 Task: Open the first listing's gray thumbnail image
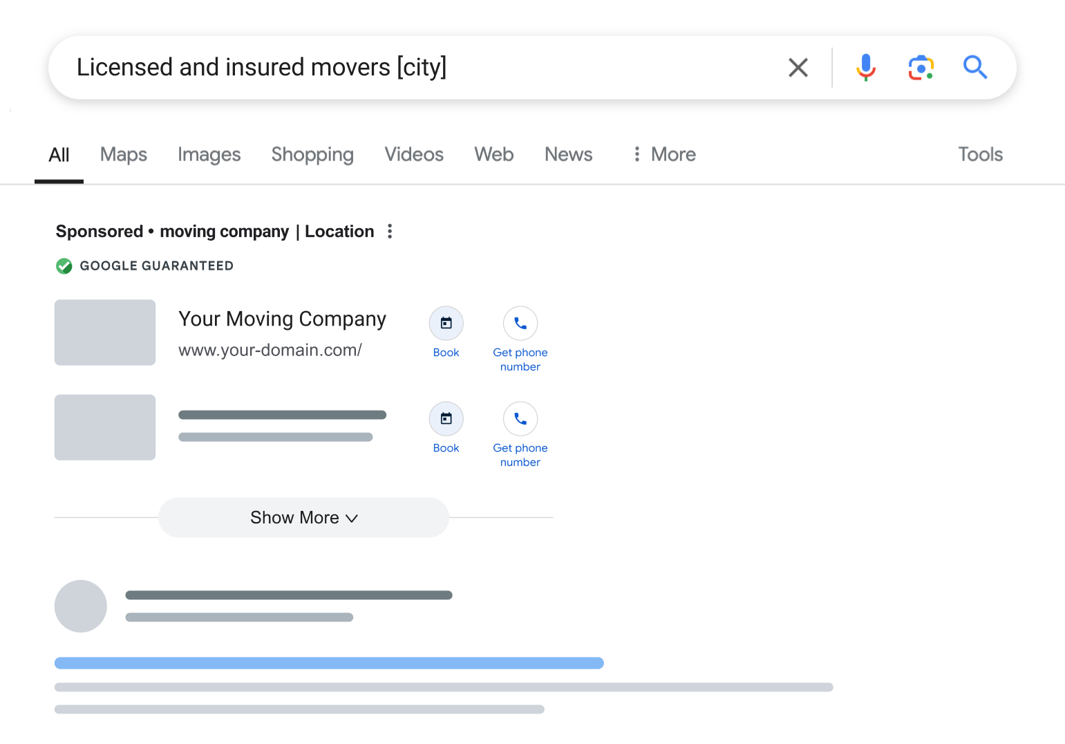(x=105, y=333)
